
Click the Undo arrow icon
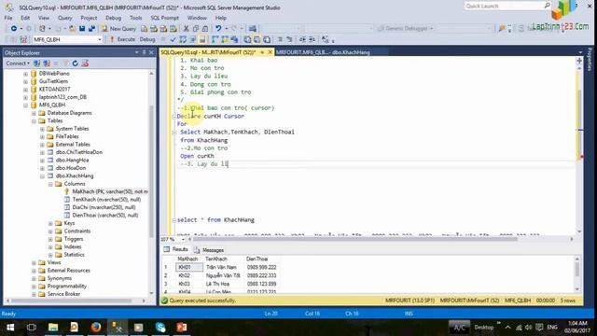(218, 29)
